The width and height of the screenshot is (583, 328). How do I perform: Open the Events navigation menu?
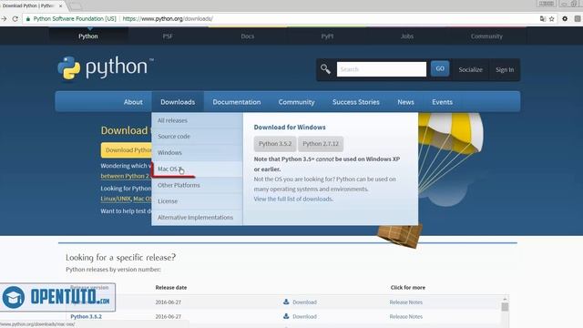(442, 102)
